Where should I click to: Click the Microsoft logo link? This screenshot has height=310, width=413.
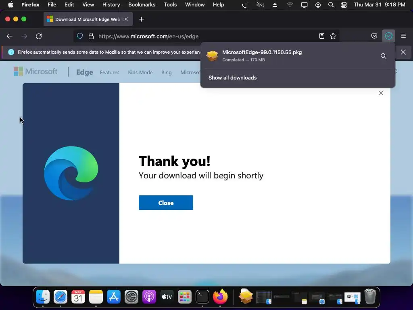click(x=35, y=71)
